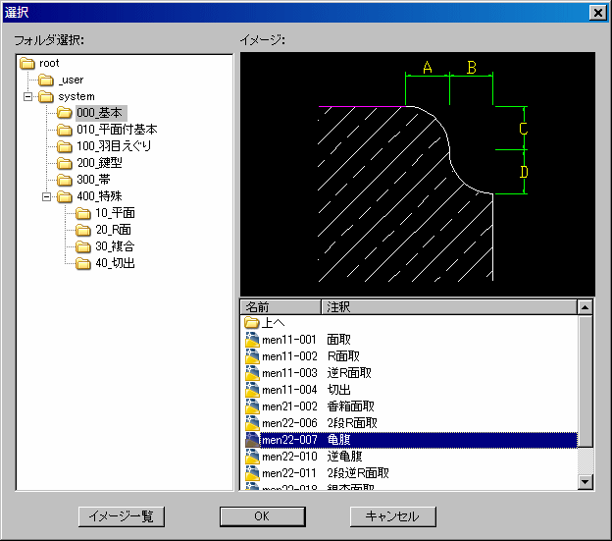Image resolution: width=612 pixels, height=541 pixels.
Task: Click the men11-003 file icon
Action: pyautogui.click(x=252, y=373)
